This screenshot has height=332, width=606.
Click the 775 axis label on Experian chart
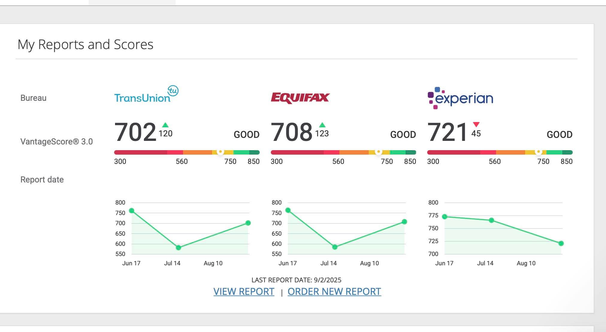(433, 215)
